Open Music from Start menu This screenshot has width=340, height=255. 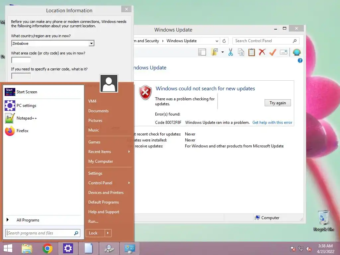point(93,130)
